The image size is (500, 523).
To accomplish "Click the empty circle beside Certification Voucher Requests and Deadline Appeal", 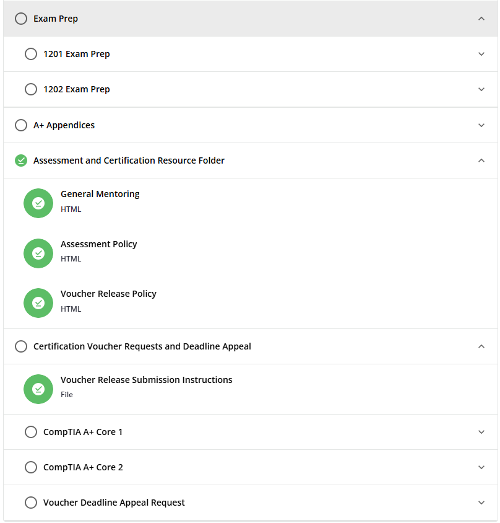I will [21, 346].
